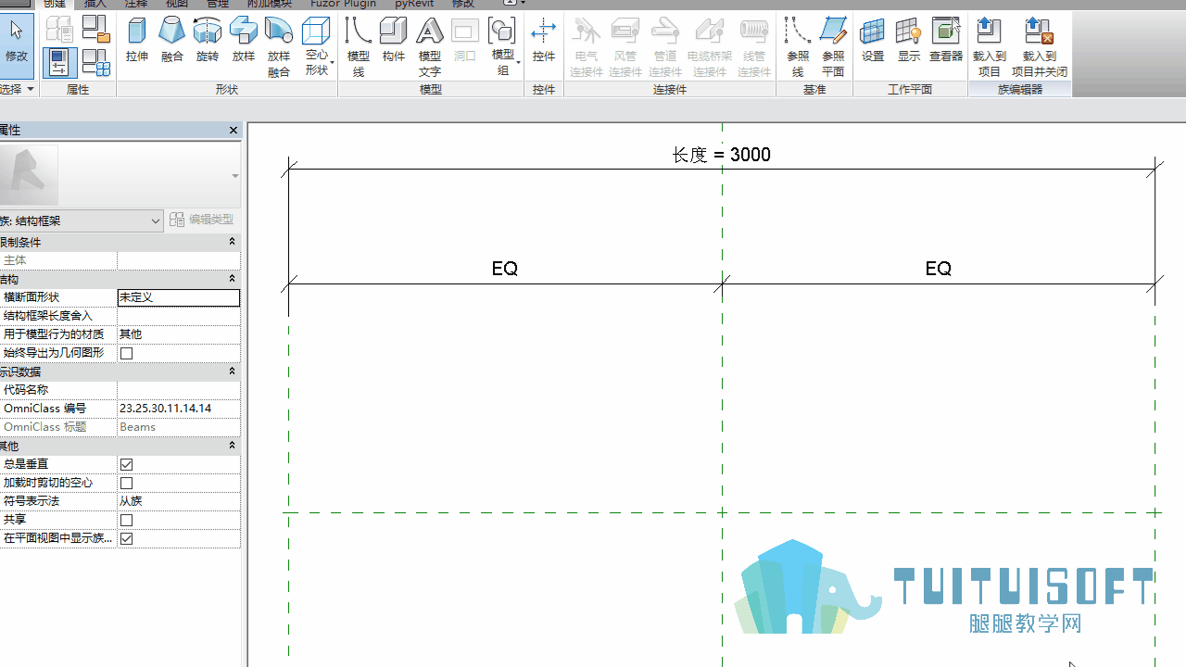Open the Fuzor Plugin ribbon tab

click(343, 4)
